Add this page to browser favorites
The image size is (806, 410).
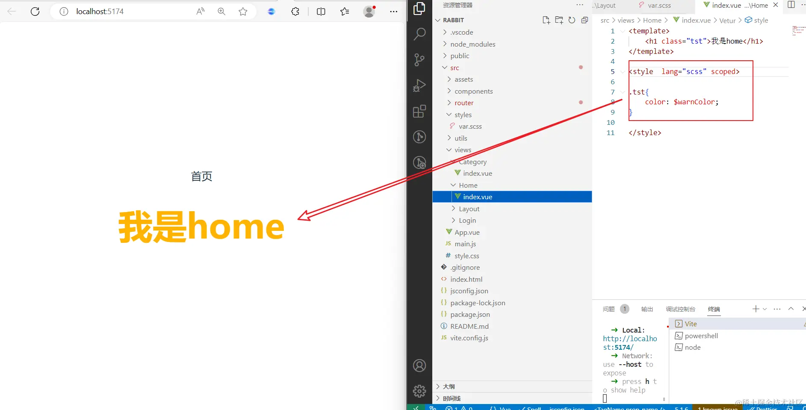click(x=243, y=12)
